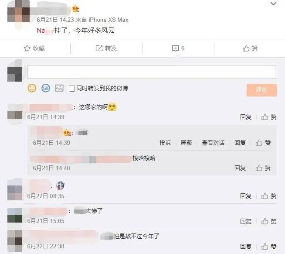Reply to the 怕是熬不过今年了 comment
This screenshot has width=285, height=254.
(x=246, y=247)
